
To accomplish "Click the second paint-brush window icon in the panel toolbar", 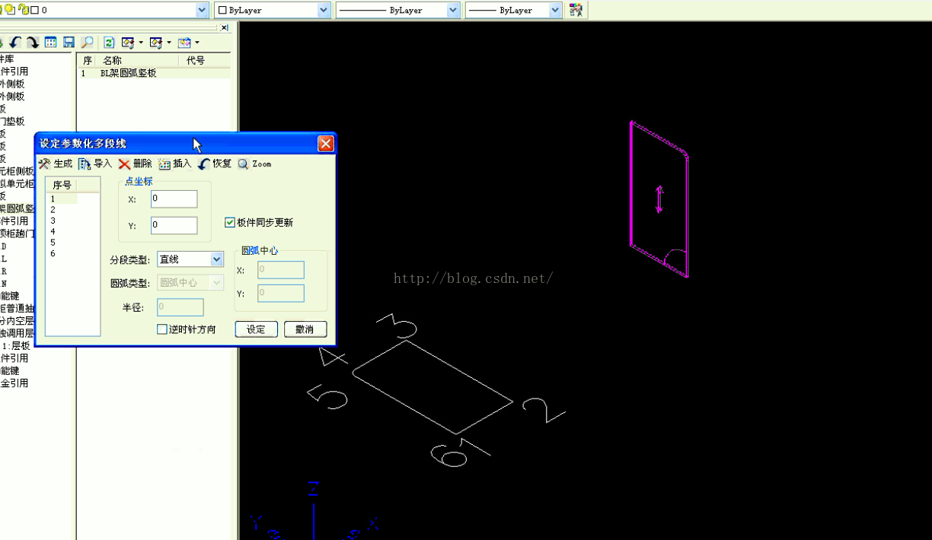I will pyautogui.click(x=156, y=43).
